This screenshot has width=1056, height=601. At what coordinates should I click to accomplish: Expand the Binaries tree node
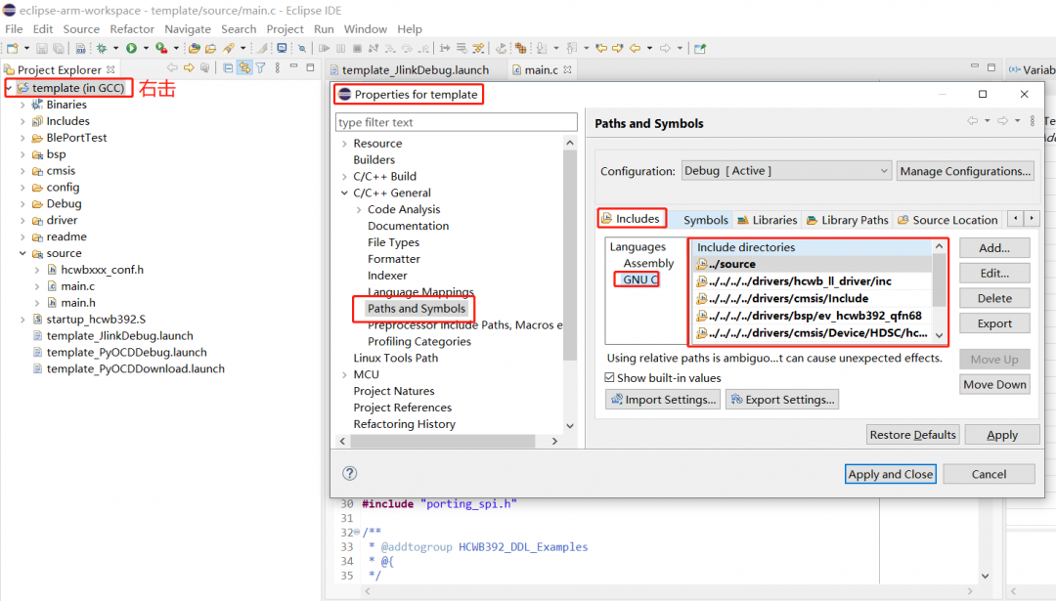(x=22, y=105)
